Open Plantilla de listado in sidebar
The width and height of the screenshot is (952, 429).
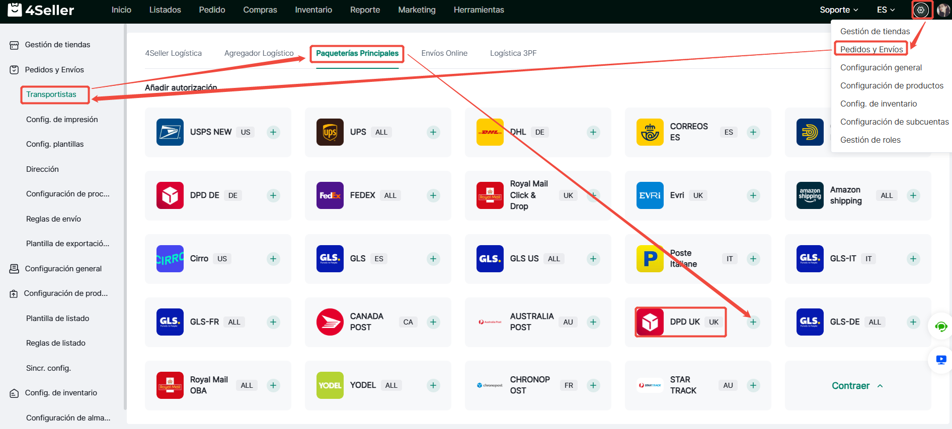pos(57,318)
